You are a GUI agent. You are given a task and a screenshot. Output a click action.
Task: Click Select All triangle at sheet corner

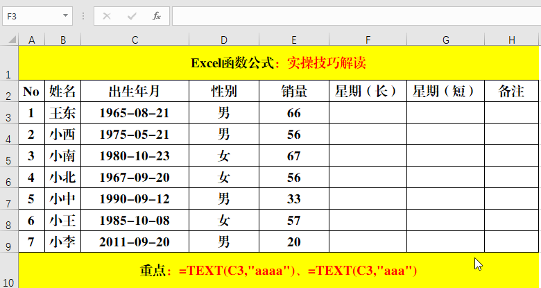click(12, 40)
